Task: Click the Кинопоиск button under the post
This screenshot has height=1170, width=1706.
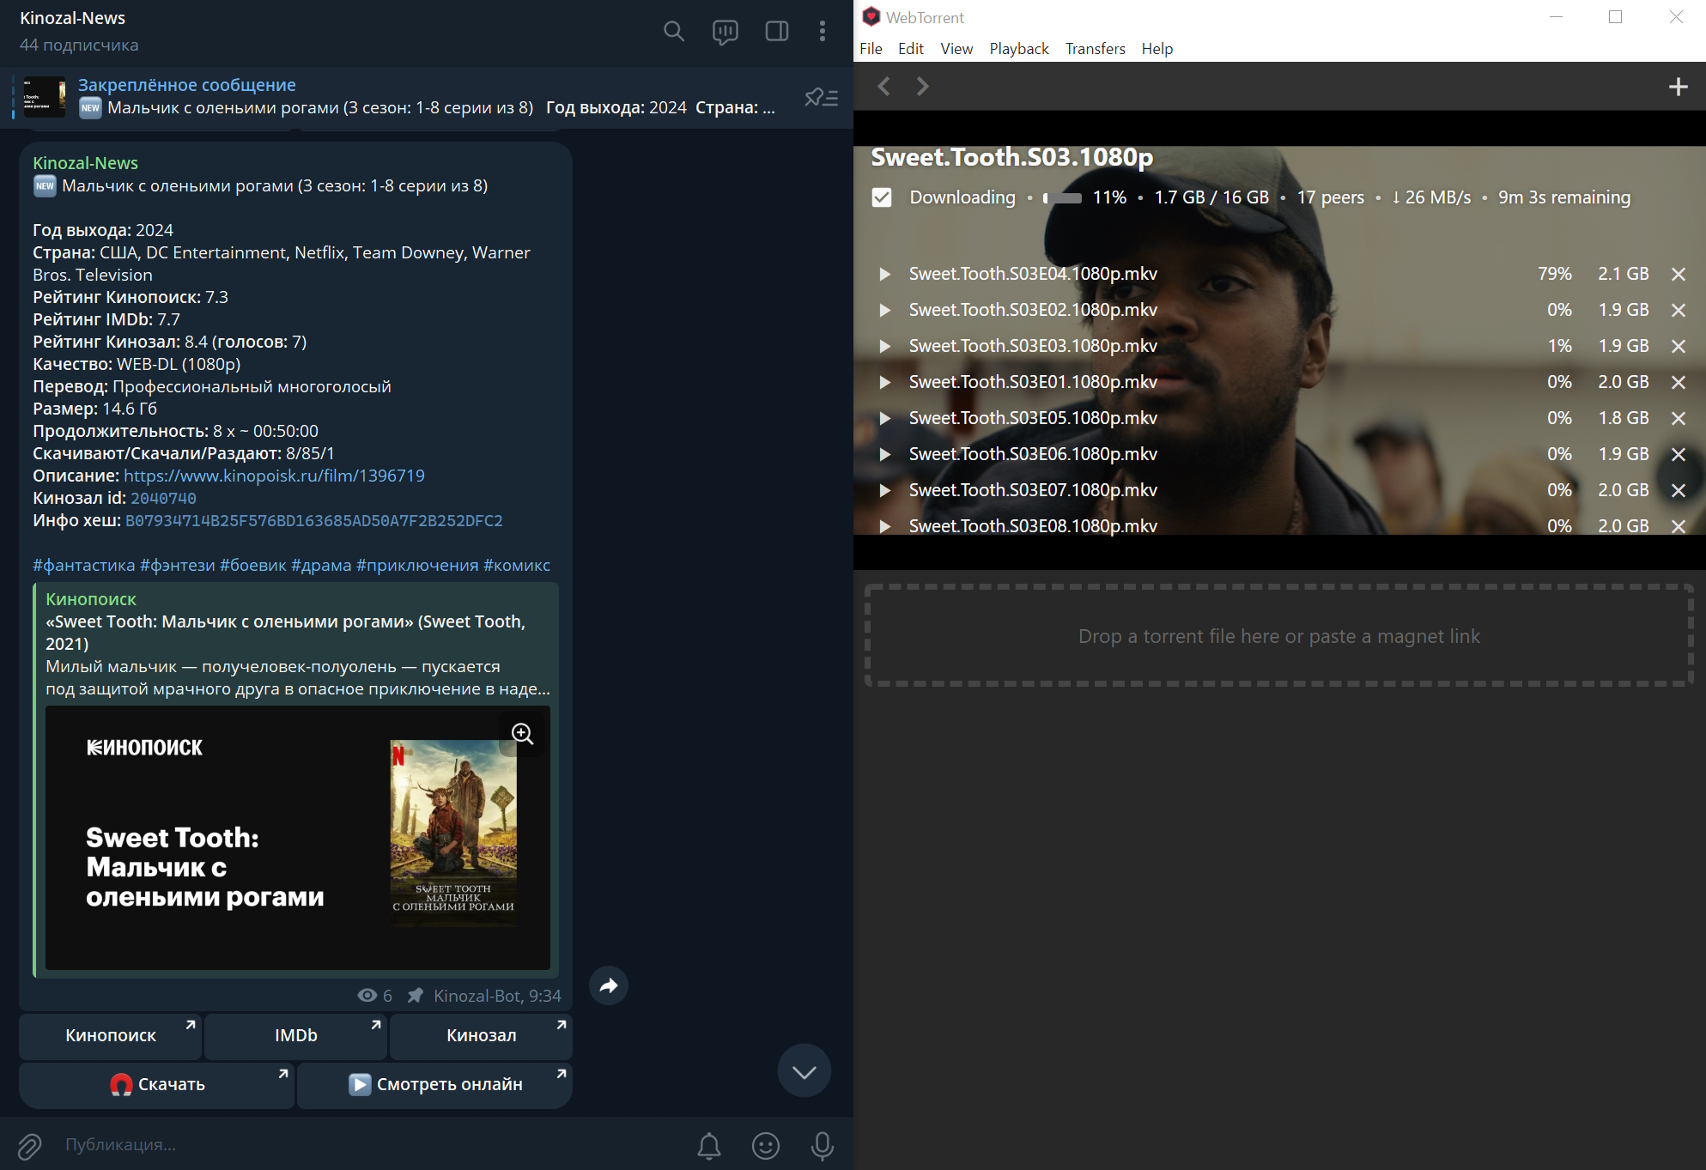Action: (111, 1036)
